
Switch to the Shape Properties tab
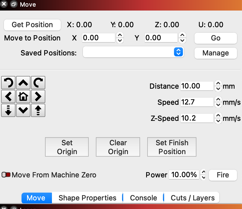pos(87,198)
